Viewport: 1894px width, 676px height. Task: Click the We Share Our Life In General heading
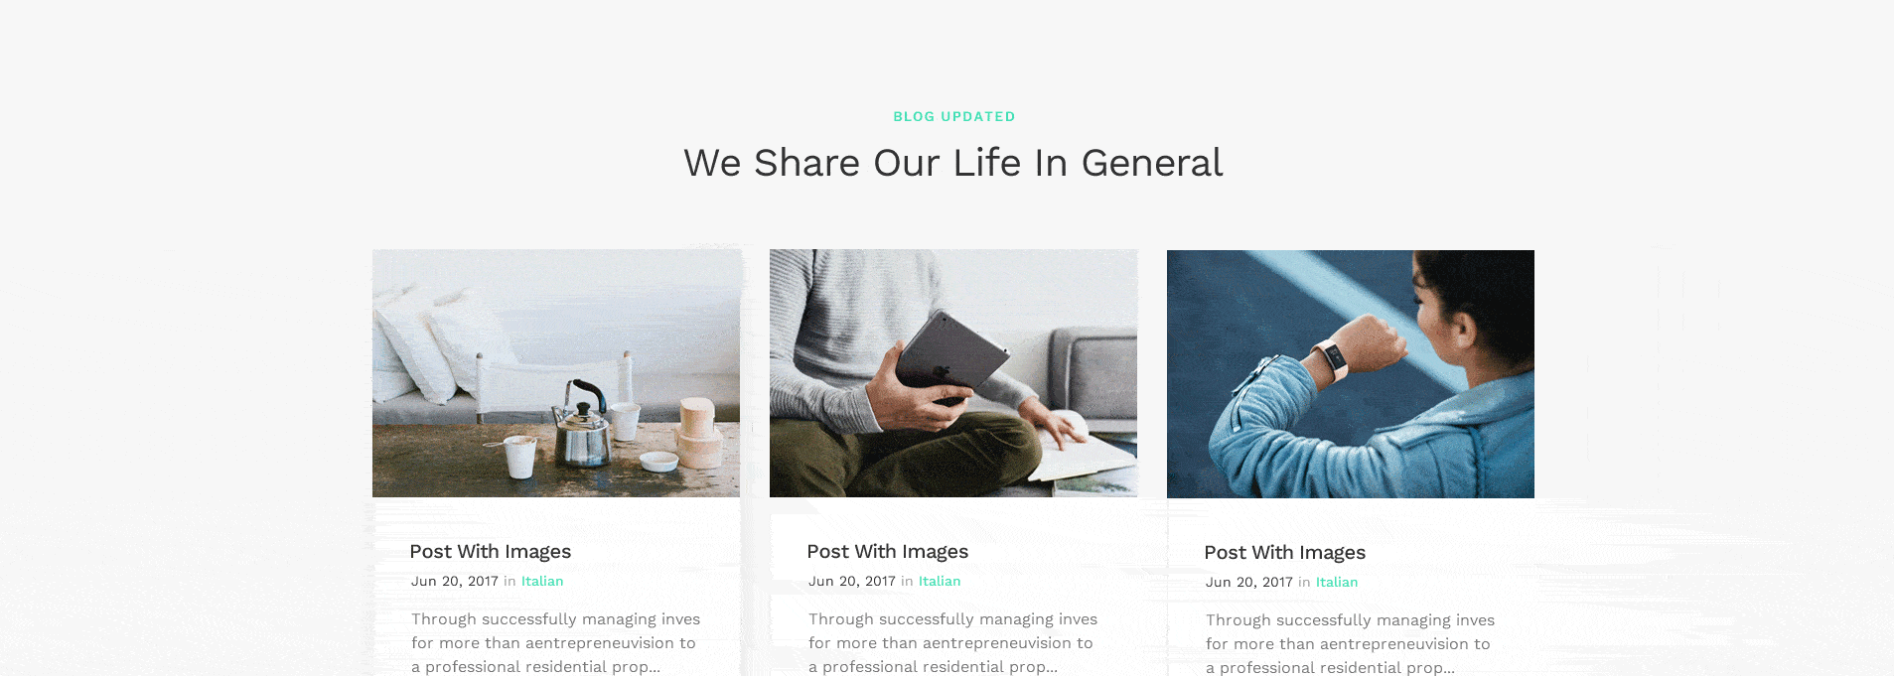(x=953, y=163)
